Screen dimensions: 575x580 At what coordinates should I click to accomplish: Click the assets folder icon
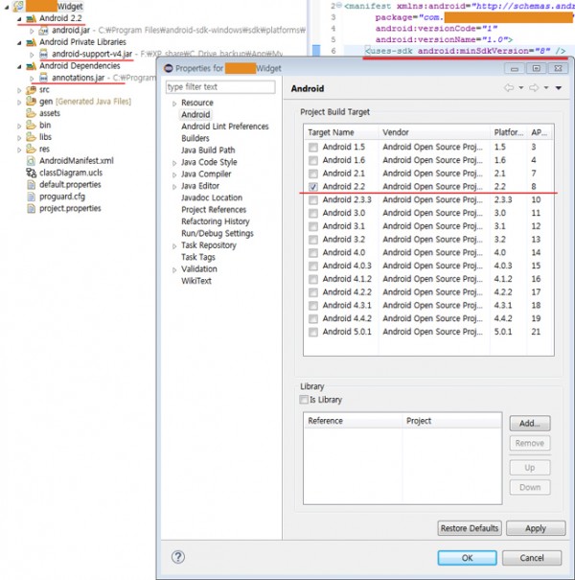[31, 113]
